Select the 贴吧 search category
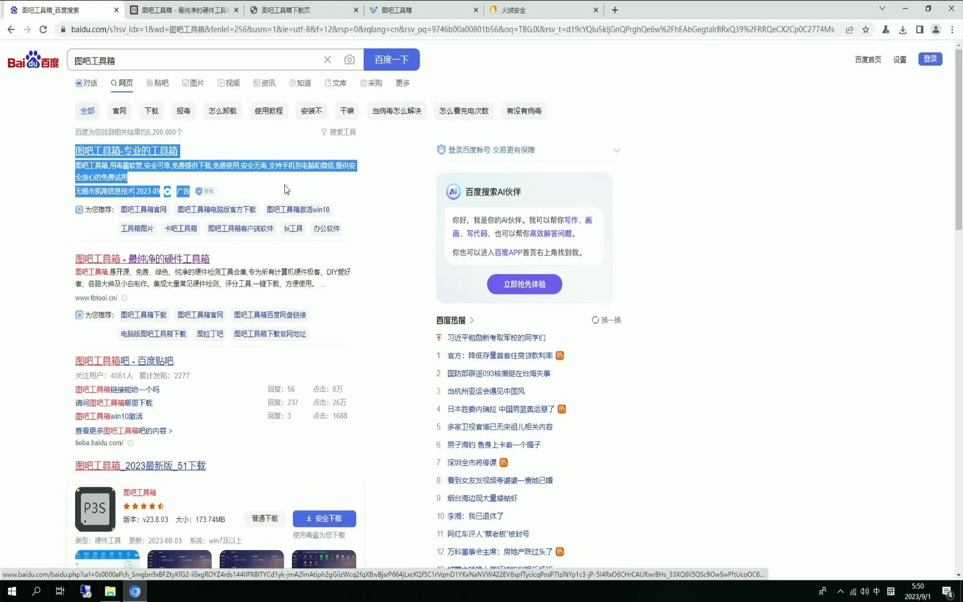 (x=157, y=83)
